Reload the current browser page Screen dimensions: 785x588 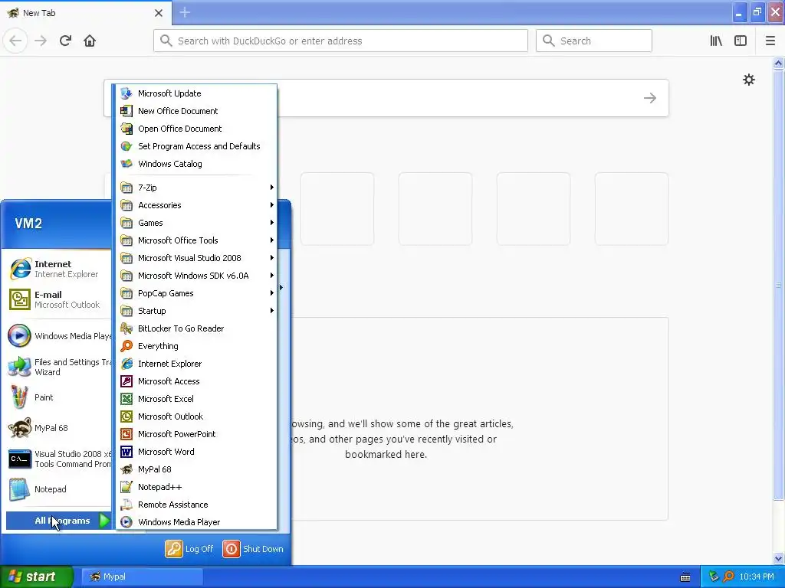[x=65, y=41]
